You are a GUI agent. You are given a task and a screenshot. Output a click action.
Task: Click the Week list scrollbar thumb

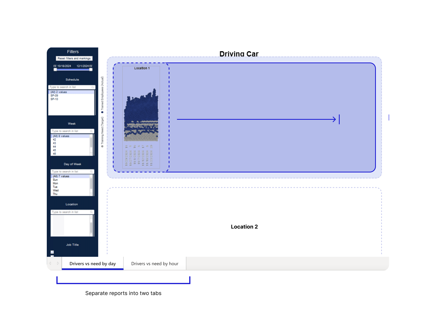(91, 142)
